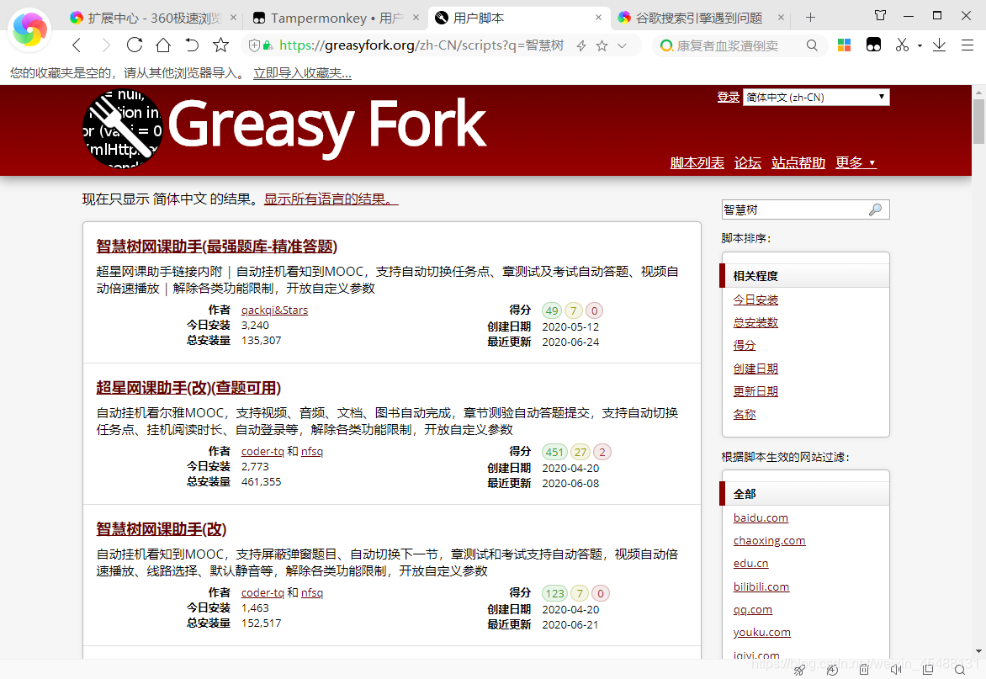Open 超星网课助手(改)(查题可用) script
Screen dimensions: 986x679
pyautogui.click(x=188, y=388)
